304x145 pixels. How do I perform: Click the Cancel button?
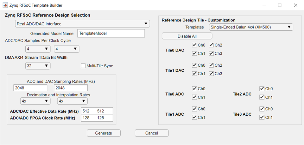pos(151,133)
